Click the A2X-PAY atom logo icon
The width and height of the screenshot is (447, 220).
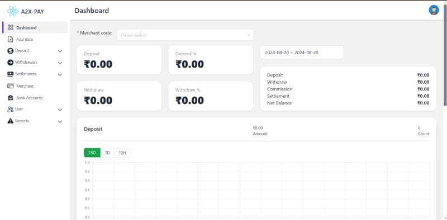(x=12, y=11)
